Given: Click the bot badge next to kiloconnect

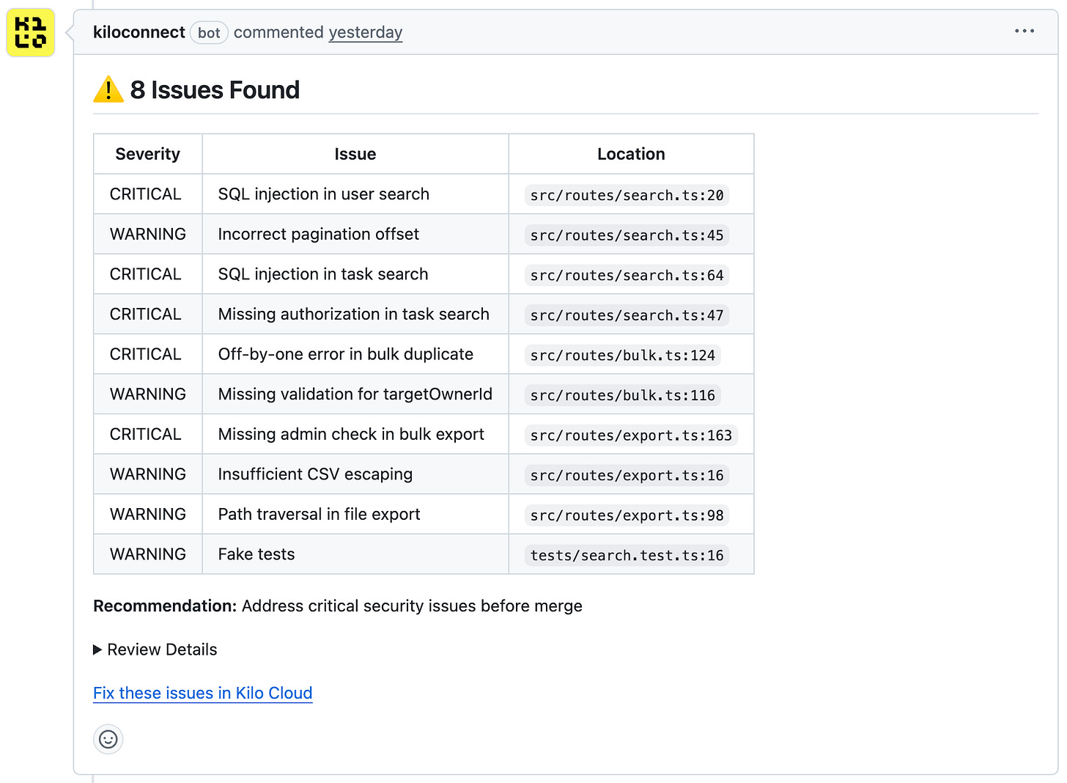Looking at the screenshot, I should [x=209, y=33].
